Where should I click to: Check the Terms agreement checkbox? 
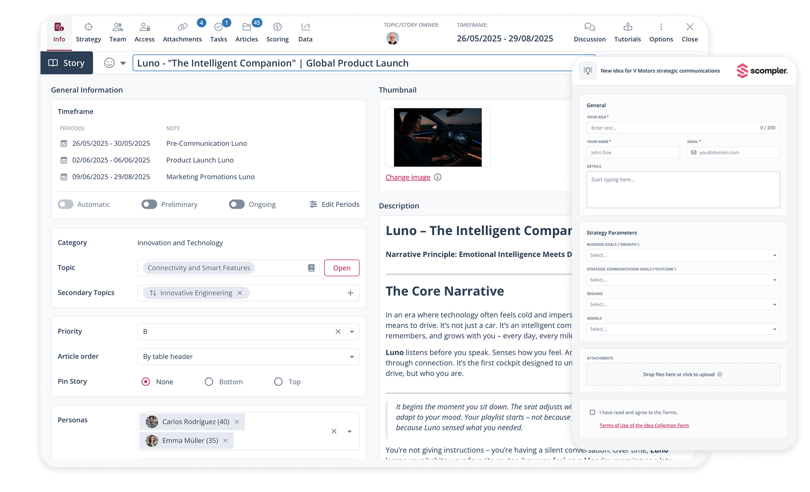click(x=592, y=412)
